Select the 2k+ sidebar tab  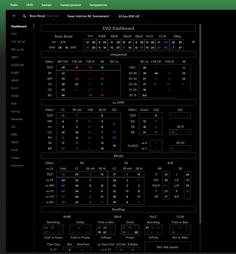[x=14, y=127]
